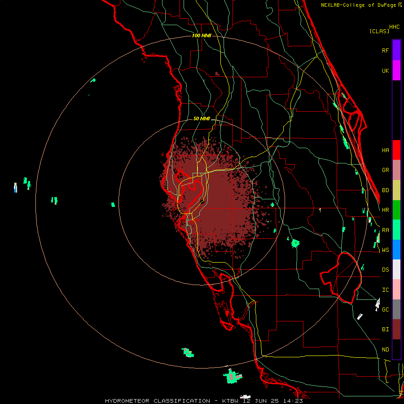Viewport: 404px width, 404px height.
Task: Click the 'HR' legend label text
Action: click(x=385, y=210)
